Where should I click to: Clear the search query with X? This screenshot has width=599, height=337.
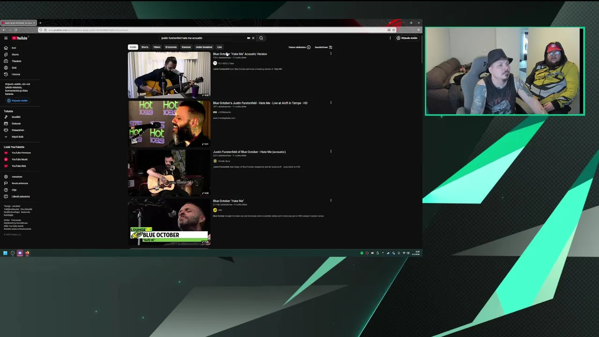pos(253,38)
